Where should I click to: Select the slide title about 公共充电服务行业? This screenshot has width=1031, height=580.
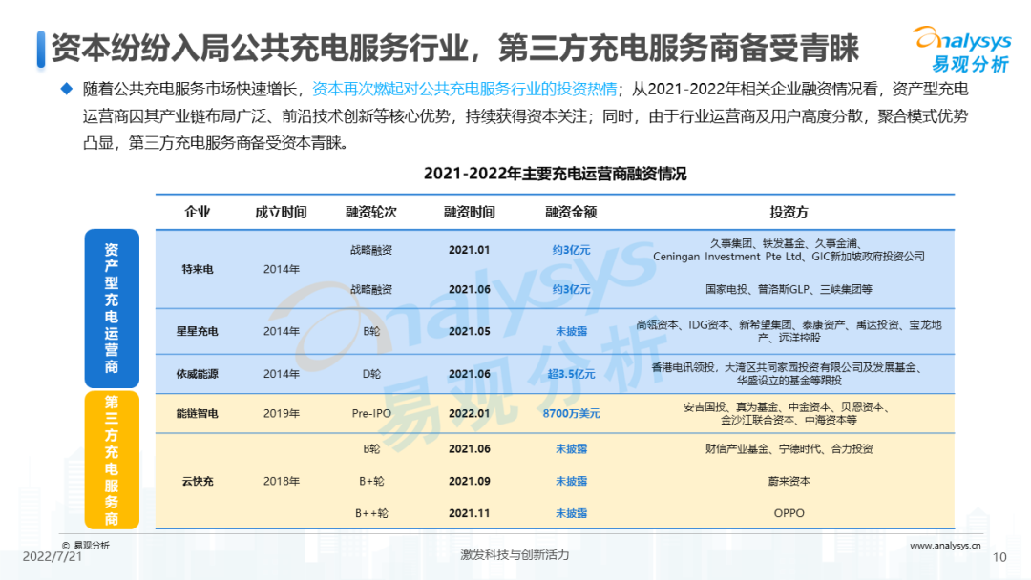(455, 48)
